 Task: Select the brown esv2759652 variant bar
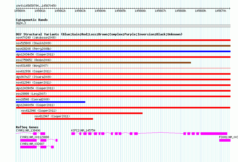click(x=103, y=63)
